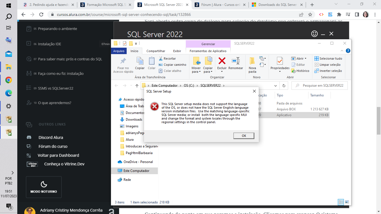The width and height of the screenshot is (381, 214).
Task: Click Selecionar tudo in the ribbon
Action: coord(328,59)
